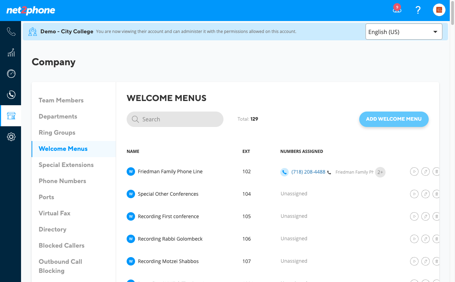Sort by the EXT column header
Screen dimensions: 455x282
[x=246, y=152]
